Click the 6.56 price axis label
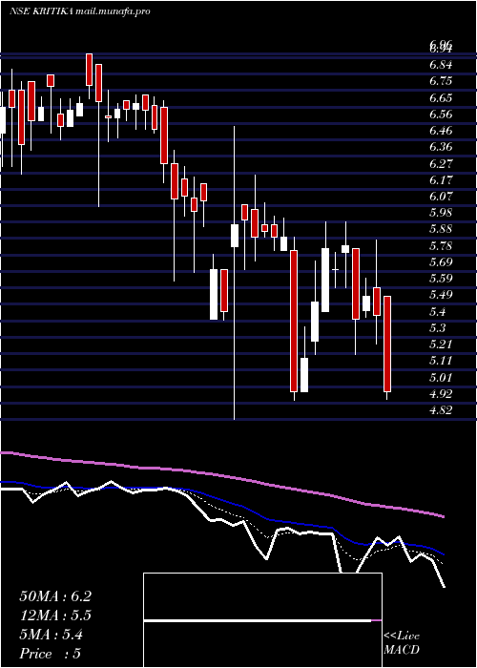Viewport: 477px width, 668px height. (441, 115)
